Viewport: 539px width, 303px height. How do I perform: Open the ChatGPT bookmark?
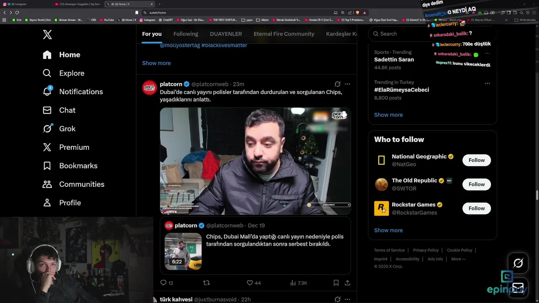[165, 20]
